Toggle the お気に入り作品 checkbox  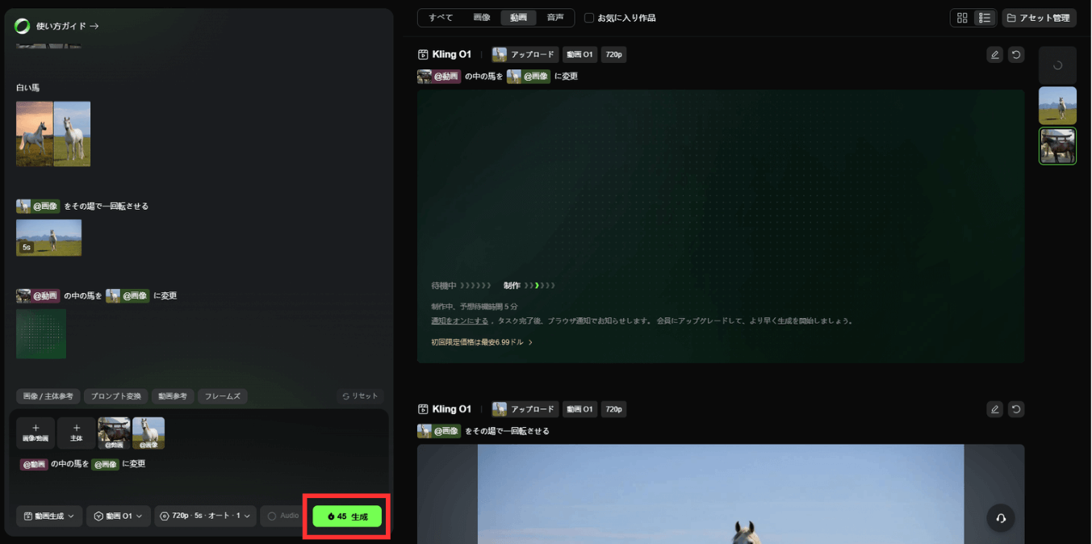(589, 18)
